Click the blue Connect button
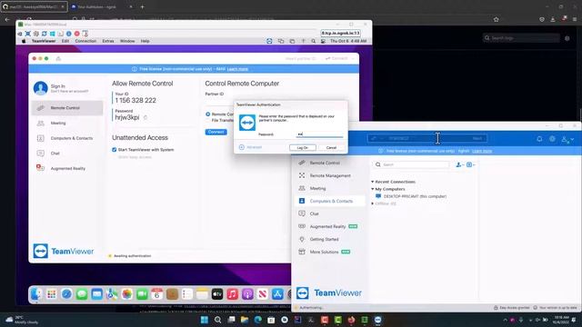Image resolution: width=582 pixels, height=327 pixels. [x=216, y=132]
